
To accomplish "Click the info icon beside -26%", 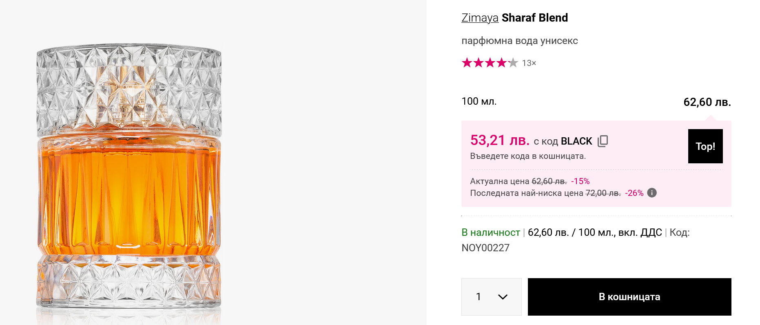I will coord(652,193).
